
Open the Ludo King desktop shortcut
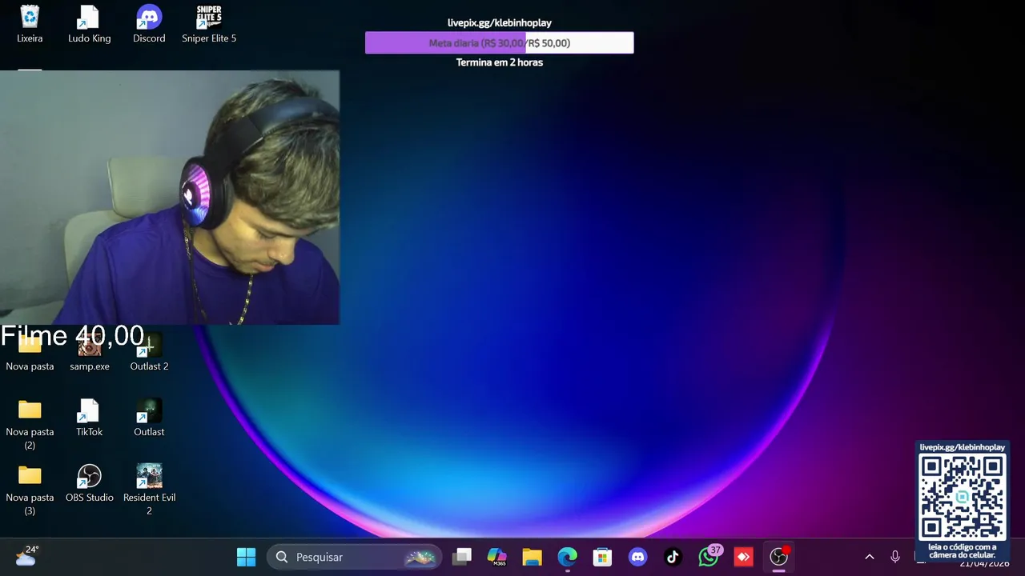89,23
